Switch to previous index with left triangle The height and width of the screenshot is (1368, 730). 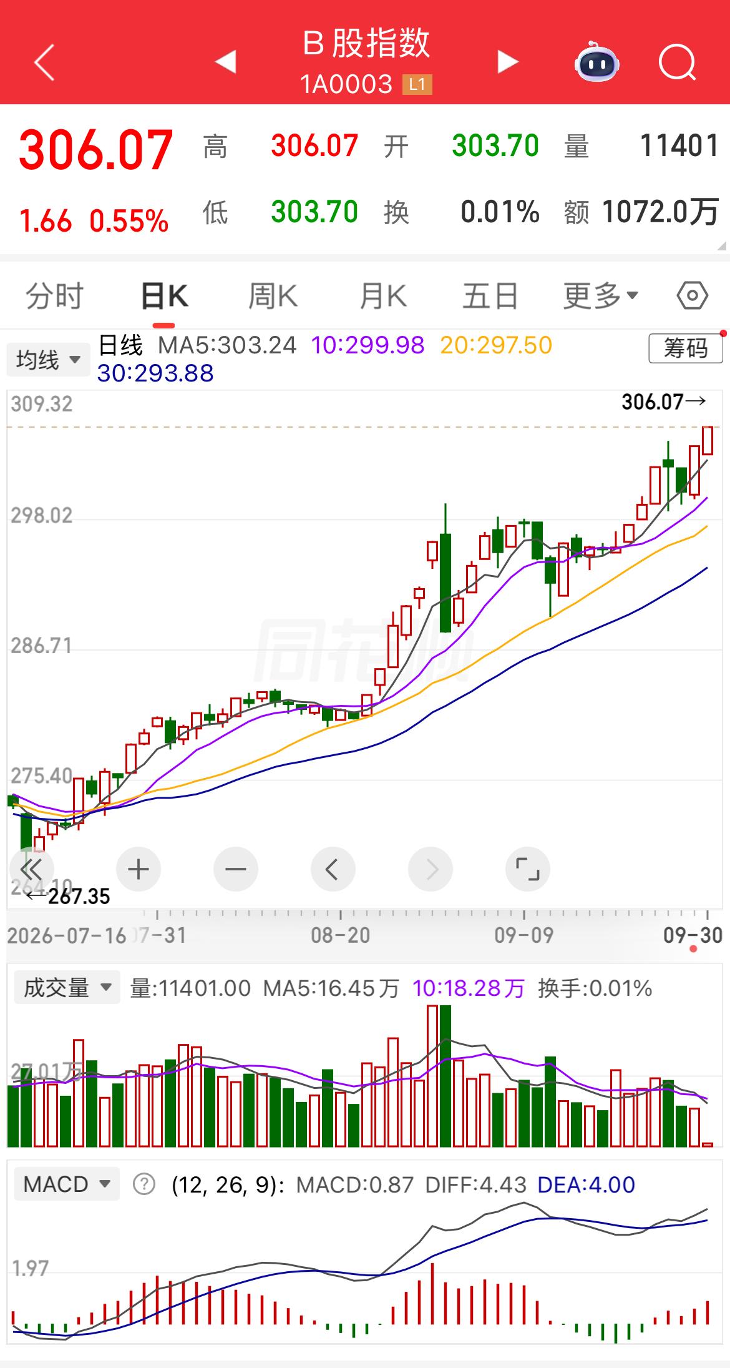225,62
